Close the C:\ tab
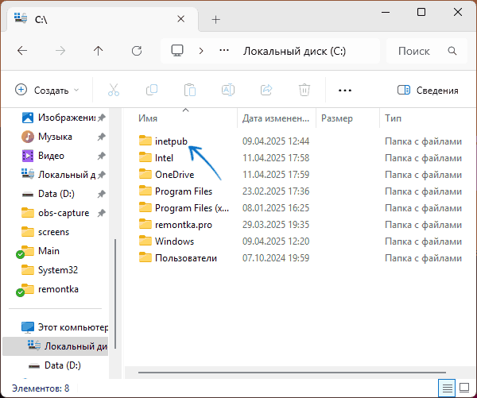This screenshot has width=477, height=398. click(x=180, y=19)
